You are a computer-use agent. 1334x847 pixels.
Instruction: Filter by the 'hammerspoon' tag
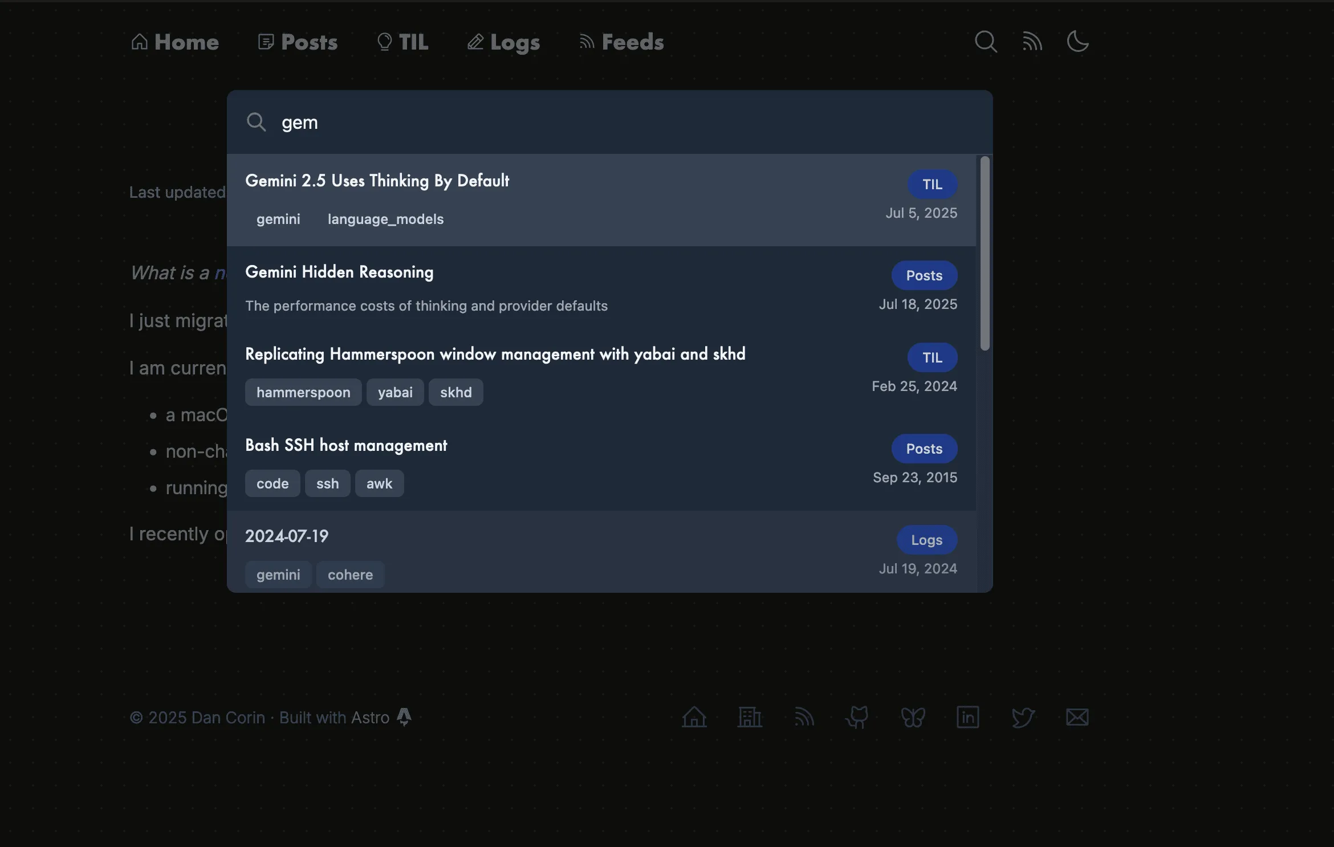coord(303,392)
